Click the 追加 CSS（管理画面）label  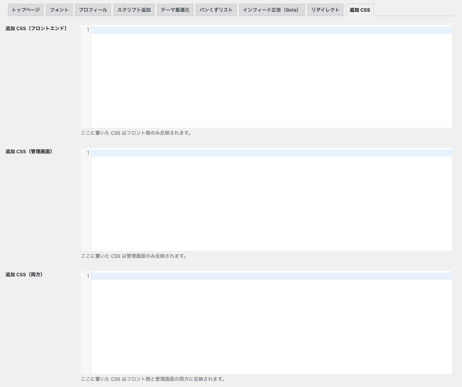pyautogui.click(x=29, y=152)
